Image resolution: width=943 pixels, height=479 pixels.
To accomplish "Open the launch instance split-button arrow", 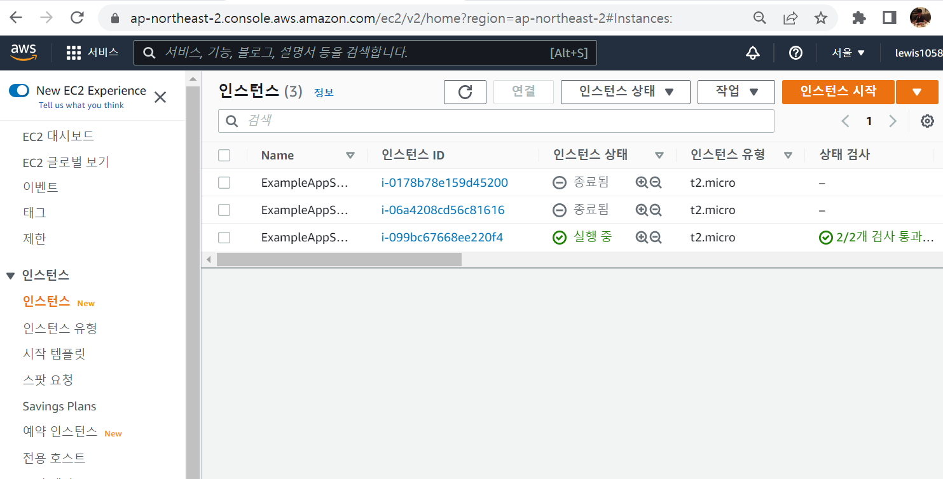I will (917, 92).
